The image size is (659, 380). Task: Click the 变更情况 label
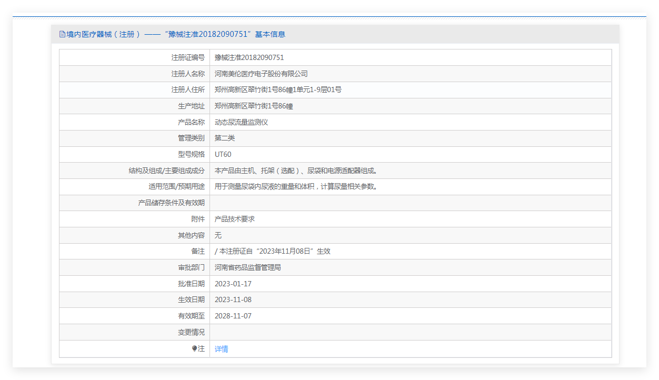191,332
